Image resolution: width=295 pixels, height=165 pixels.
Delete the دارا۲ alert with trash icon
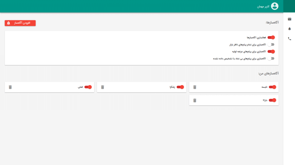195,100
